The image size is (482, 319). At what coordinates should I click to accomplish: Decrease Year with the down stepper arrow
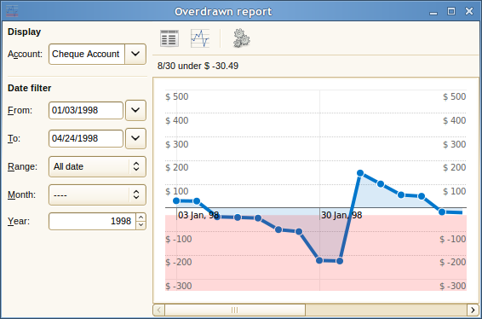141,225
